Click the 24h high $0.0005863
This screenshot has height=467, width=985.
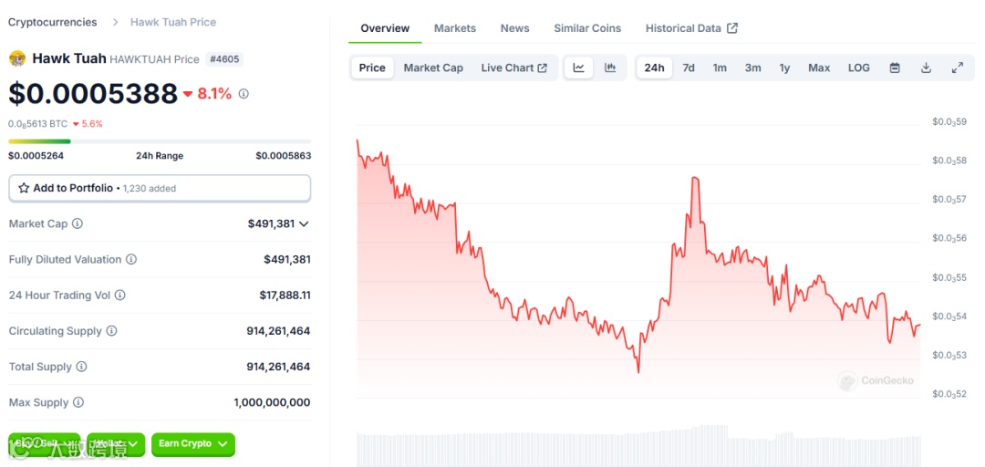point(284,156)
